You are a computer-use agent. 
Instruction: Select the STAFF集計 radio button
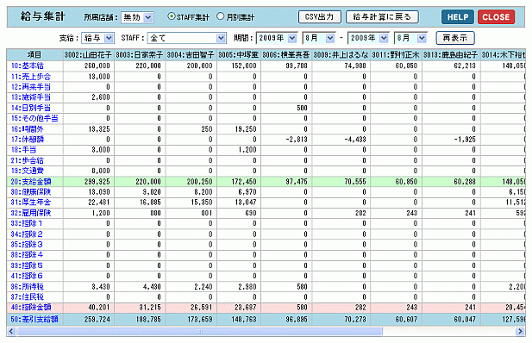point(172,16)
